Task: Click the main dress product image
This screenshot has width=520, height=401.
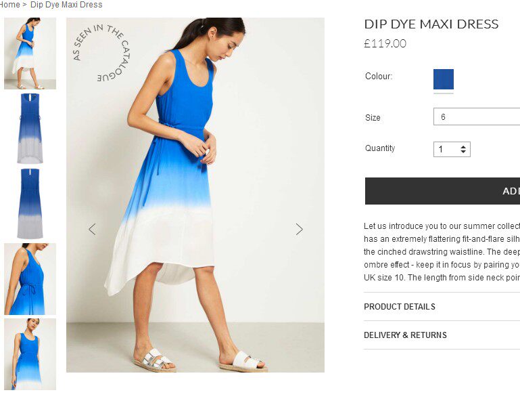Action: click(x=195, y=195)
